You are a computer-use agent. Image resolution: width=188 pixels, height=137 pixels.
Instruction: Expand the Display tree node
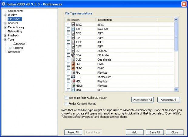click(5, 15)
